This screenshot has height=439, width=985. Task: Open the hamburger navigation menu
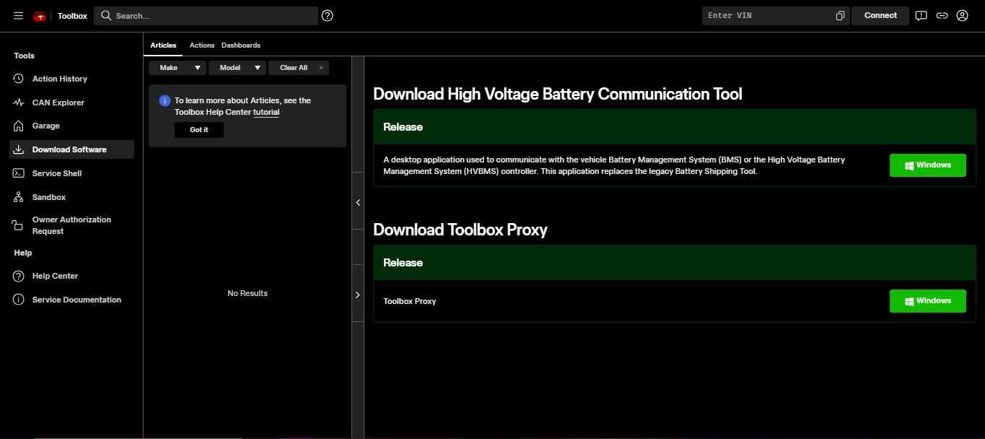tap(18, 15)
